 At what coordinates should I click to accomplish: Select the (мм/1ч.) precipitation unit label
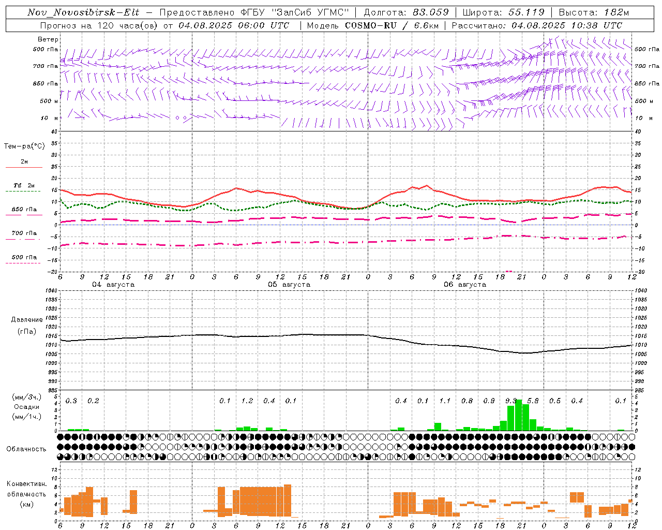click(27, 417)
